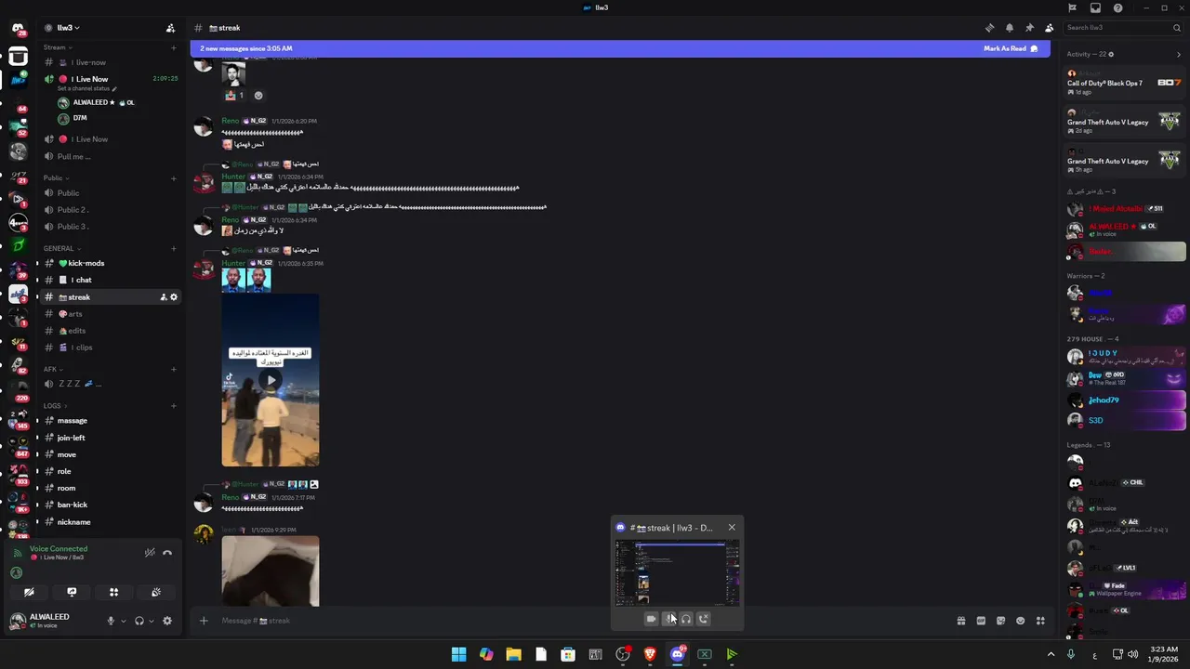Edit streak channel settings gear
This screenshot has height=669, width=1190.
click(173, 297)
